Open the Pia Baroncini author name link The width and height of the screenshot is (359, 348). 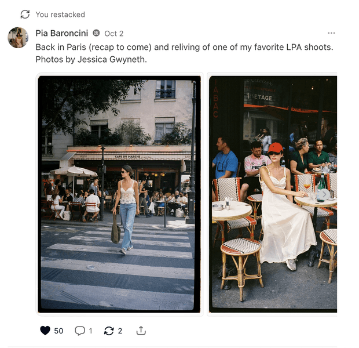tap(62, 33)
